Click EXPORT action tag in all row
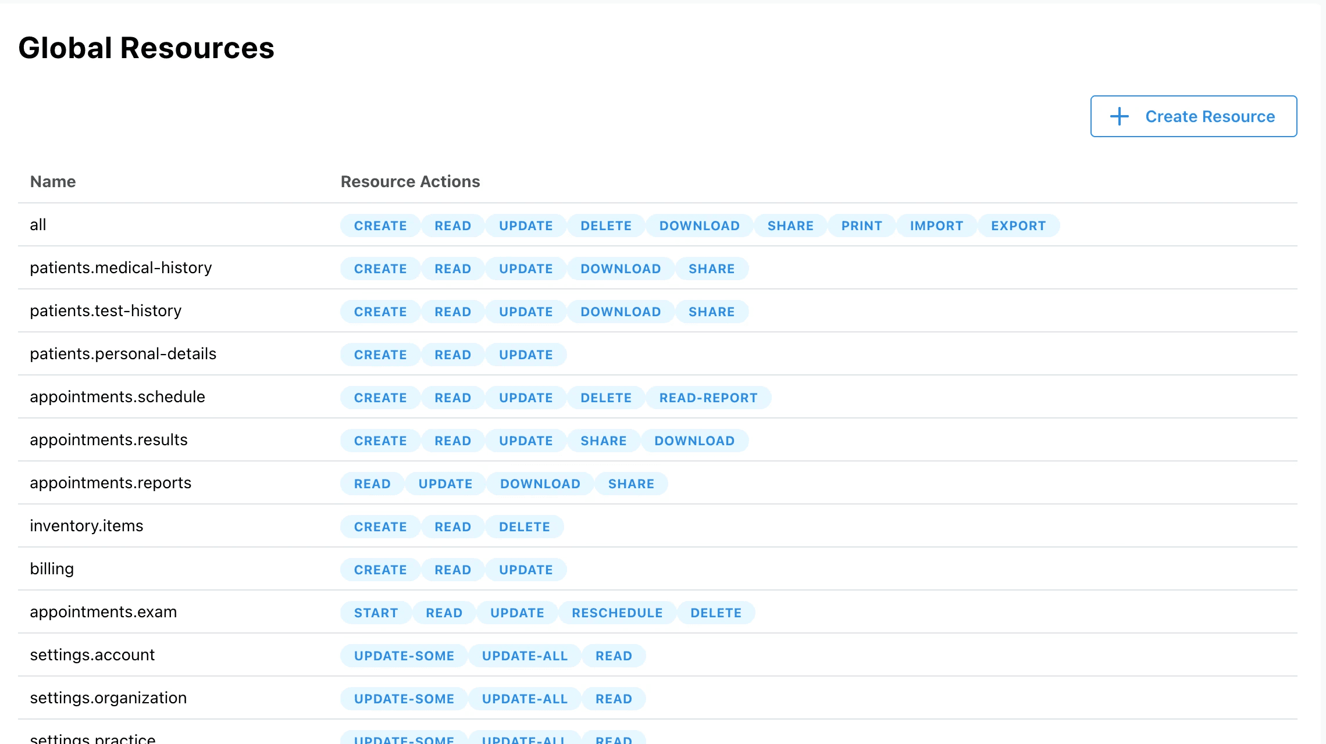Image resolution: width=1326 pixels, height=744 pixels. pos(1018,226)
